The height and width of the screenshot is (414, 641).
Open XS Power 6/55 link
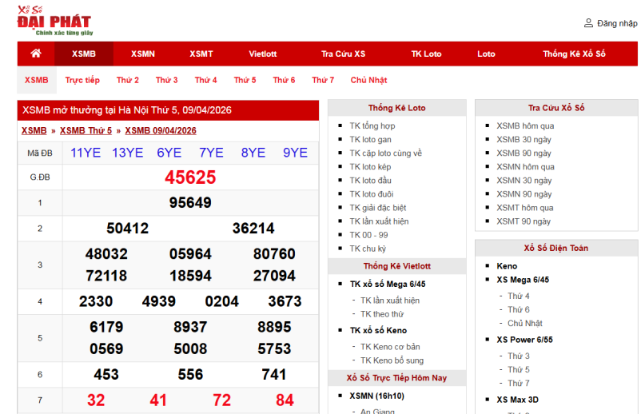click(x=524, y=340)
